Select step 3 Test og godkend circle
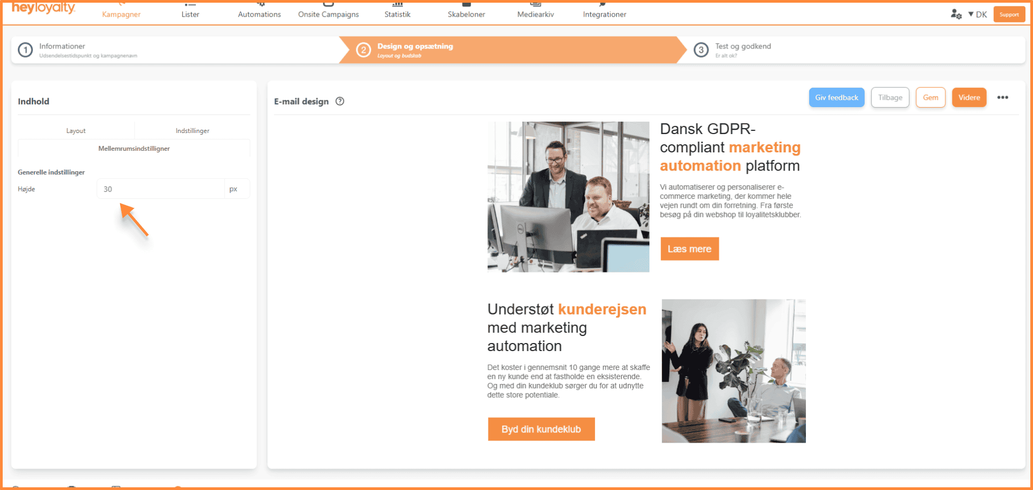Screen dimensions: 1033x490 point(701,50)
